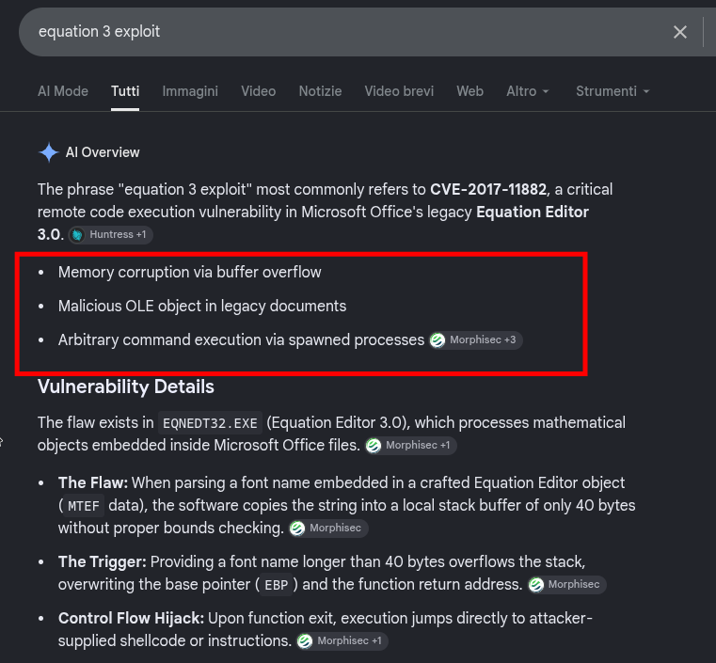
Task: Open the Huntress +1 source chip
Action: tap(110, 235)
